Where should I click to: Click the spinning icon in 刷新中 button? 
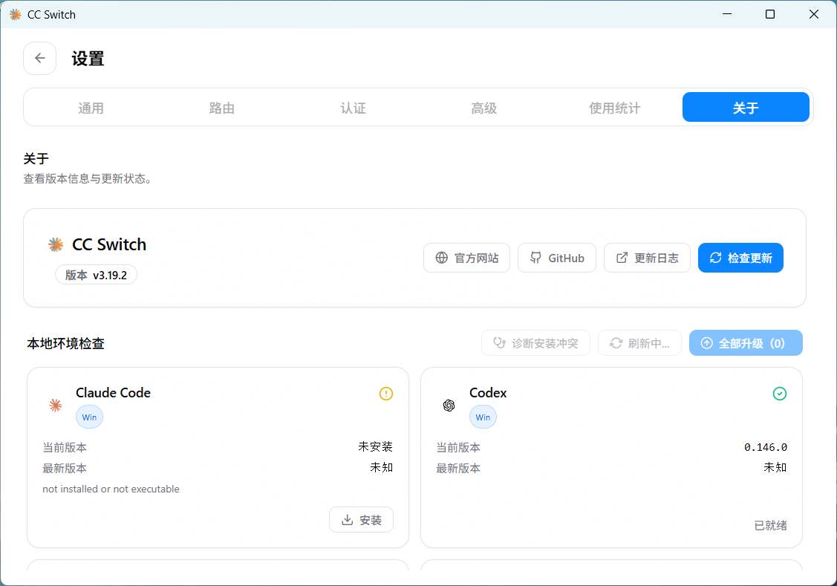(x=616, y=343)
